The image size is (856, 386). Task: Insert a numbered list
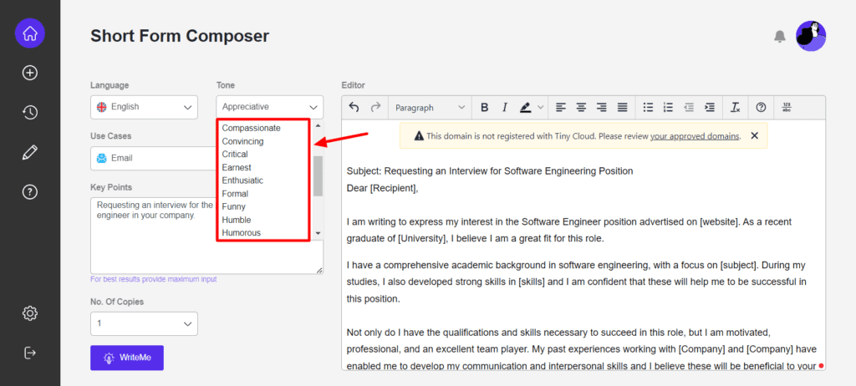(x=668, y=108)
